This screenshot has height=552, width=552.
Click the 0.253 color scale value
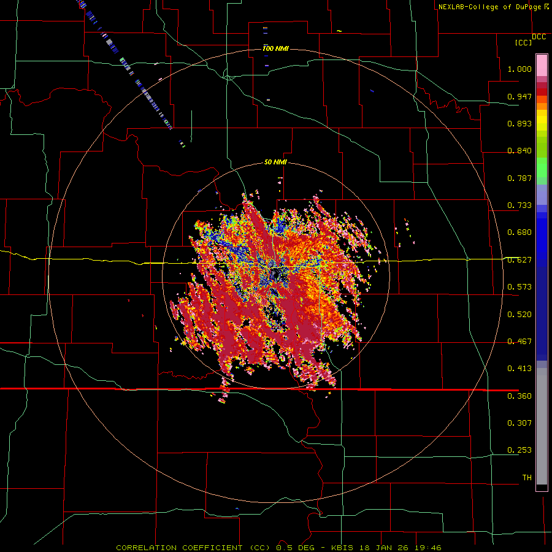click(x=519, y=450)
